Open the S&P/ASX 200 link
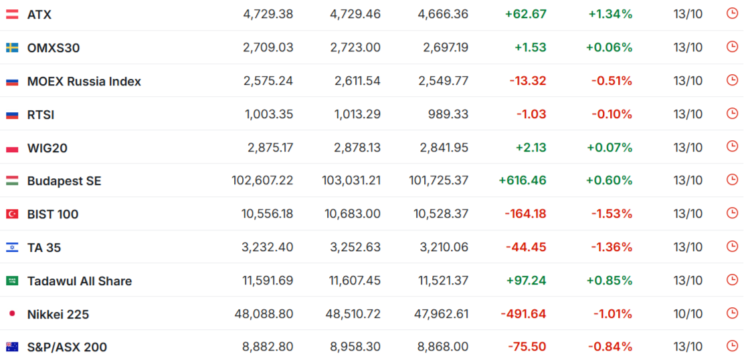746x358 pixels. (x=67, y=347)
